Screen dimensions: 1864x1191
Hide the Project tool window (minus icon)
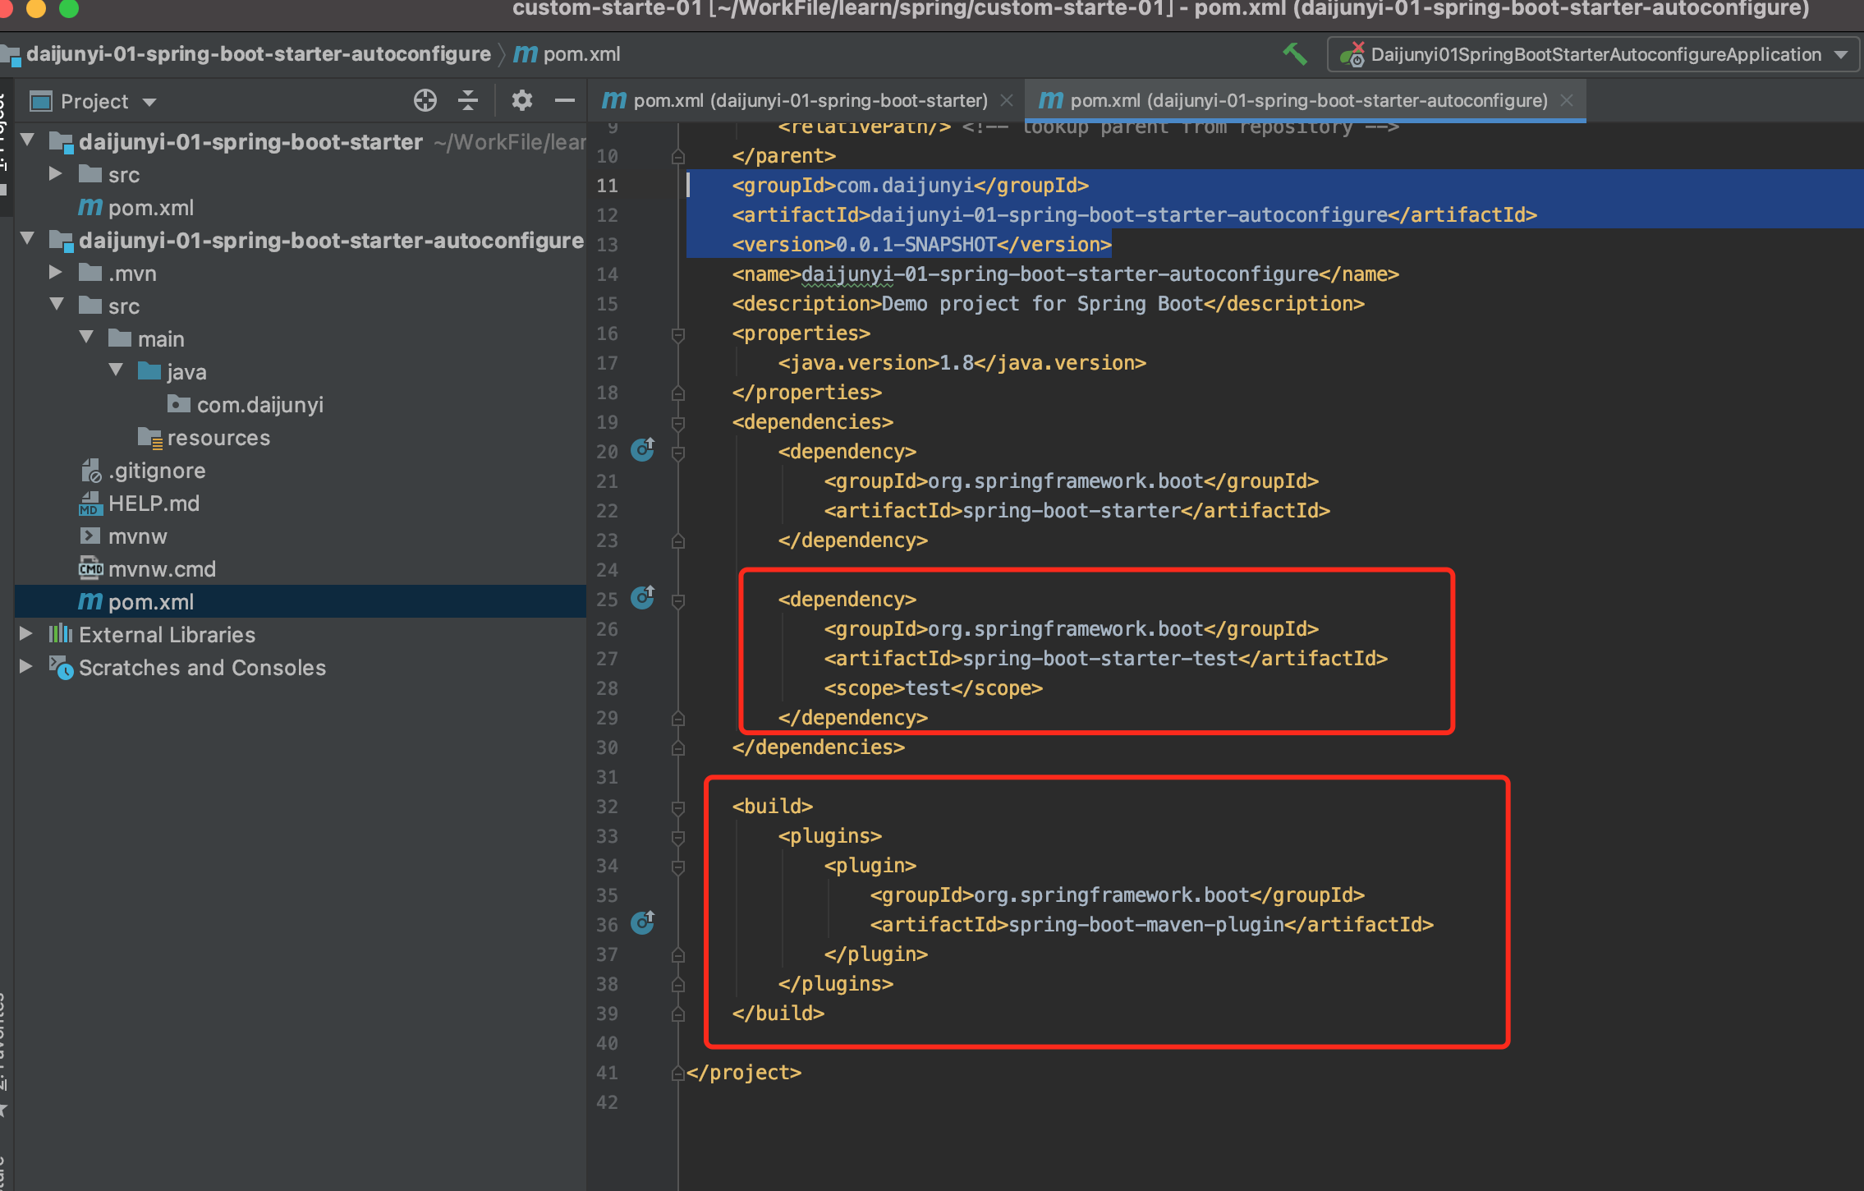pos(565,101)
